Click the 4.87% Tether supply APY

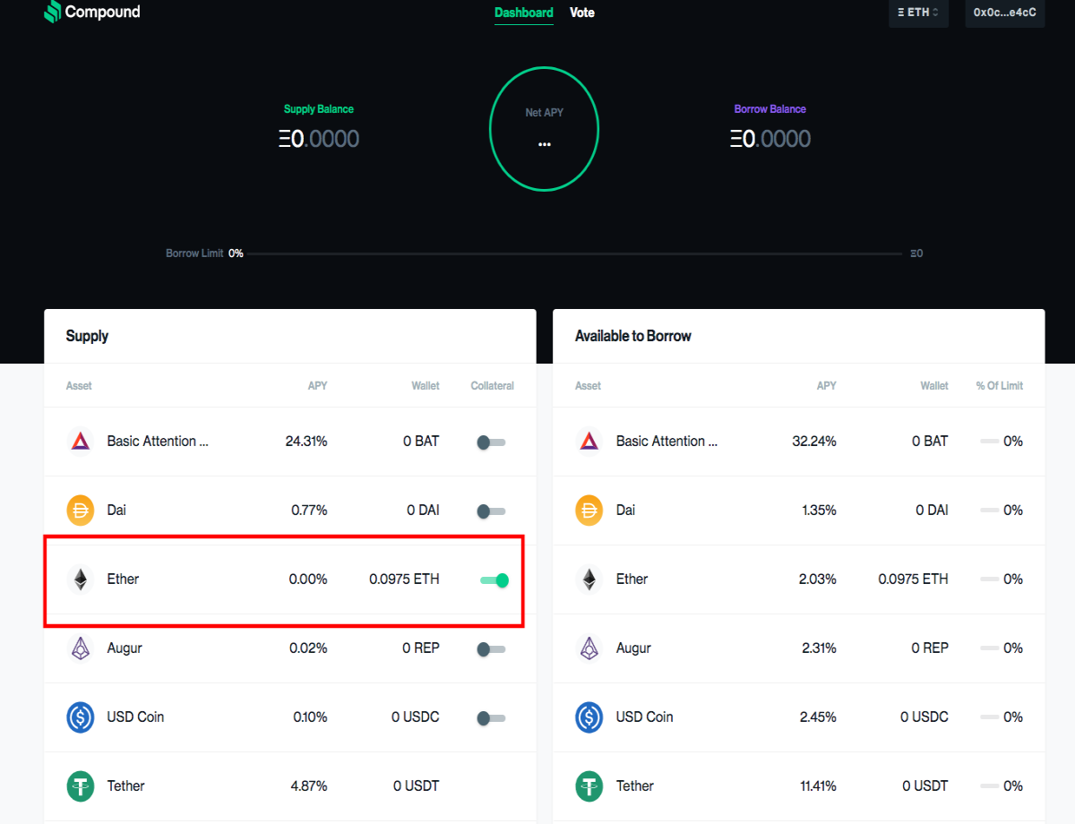click(309, 785)
